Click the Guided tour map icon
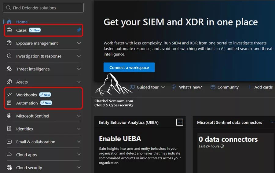The height and width of the screenshot is (173, 275). 132,87
